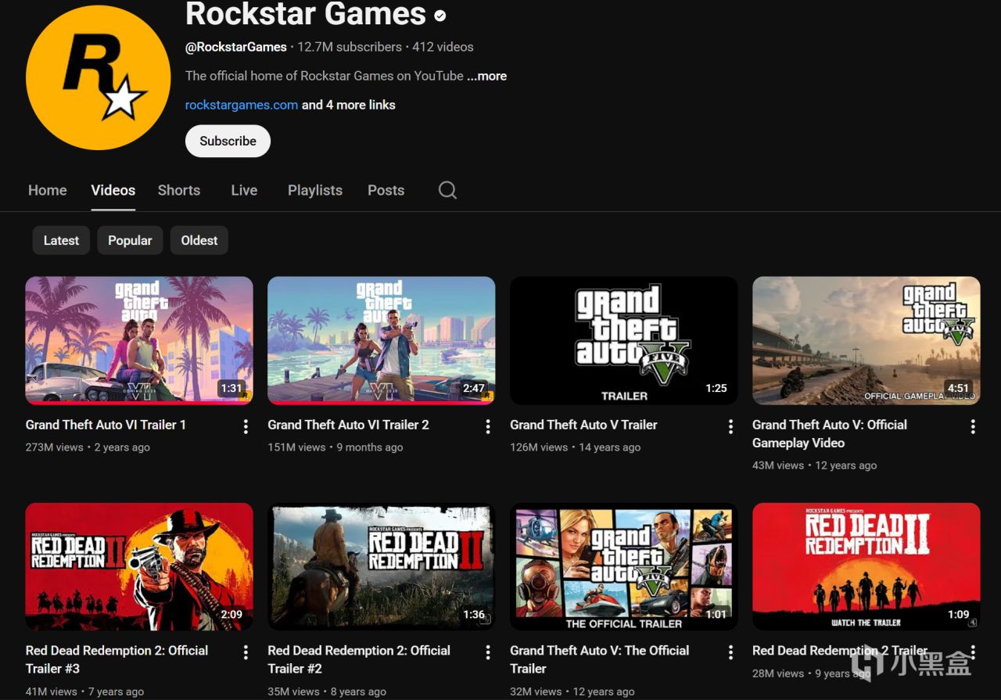Click the verified badge beside Rockstar Games
The image size is (1001, 700).
tap(440, 15)
